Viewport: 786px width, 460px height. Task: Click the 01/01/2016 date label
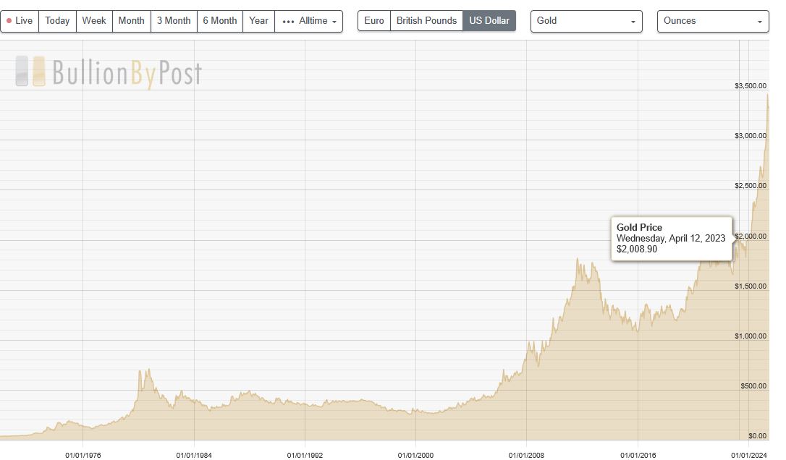point(638,456)
